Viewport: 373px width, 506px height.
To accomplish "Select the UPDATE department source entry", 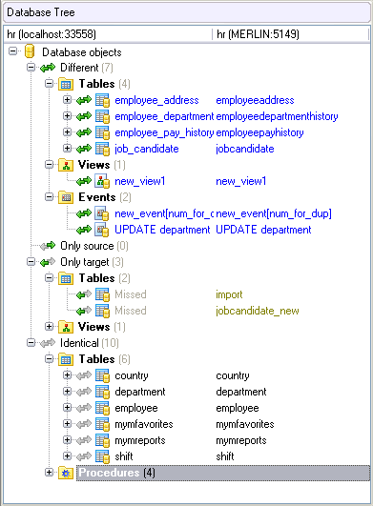I will [x=162, y=230].
